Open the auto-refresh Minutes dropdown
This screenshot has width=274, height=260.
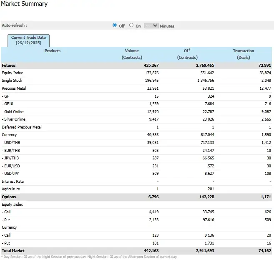coord(151,25)
